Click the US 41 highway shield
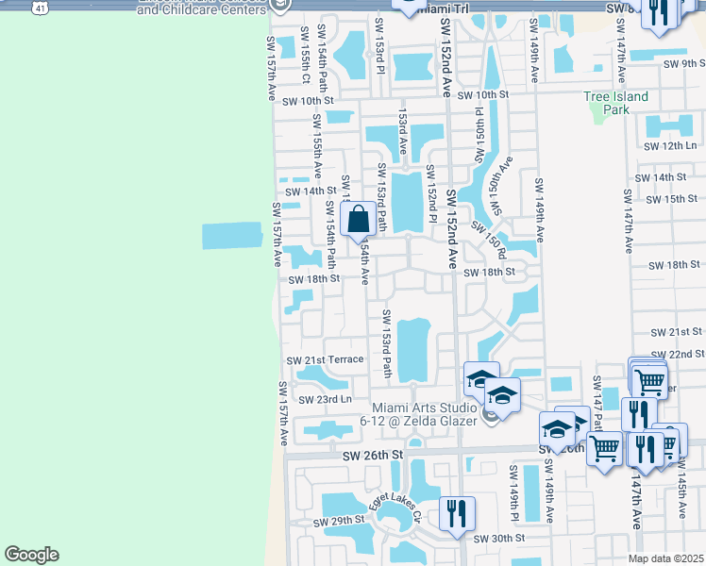 [40, 8]
